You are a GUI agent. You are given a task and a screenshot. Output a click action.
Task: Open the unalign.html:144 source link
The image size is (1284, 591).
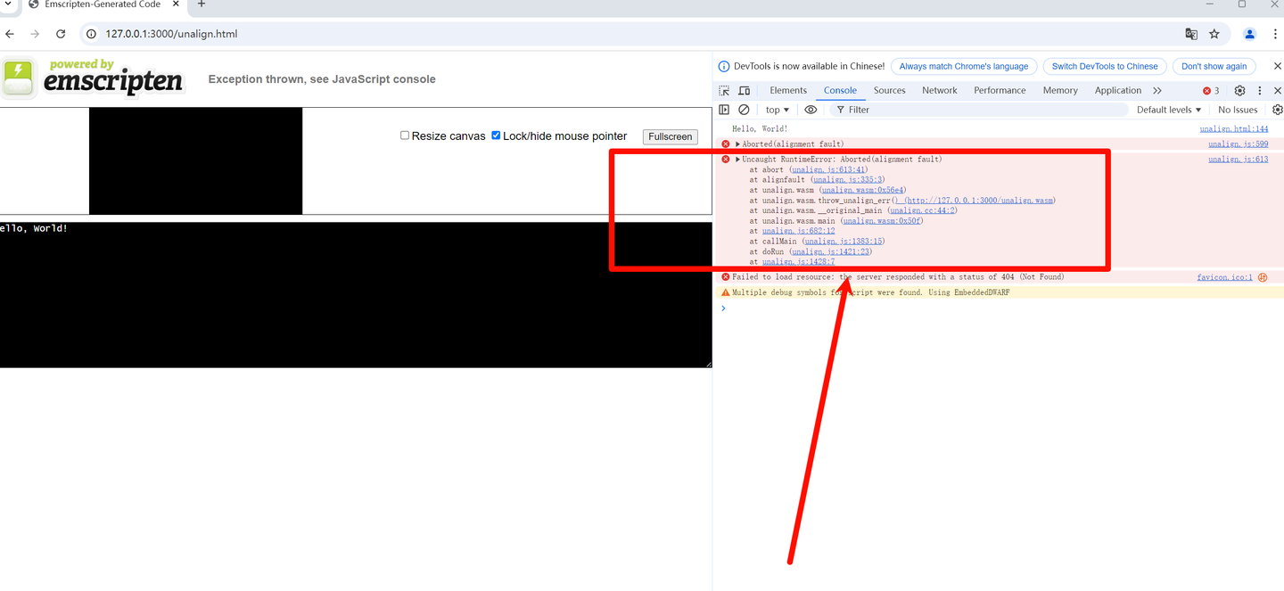(x=1233, y=128)
